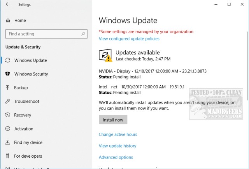Click the For developers tools icon
Image resolution: width=249 pixels, height=169 pixels.
coord(8,156)
